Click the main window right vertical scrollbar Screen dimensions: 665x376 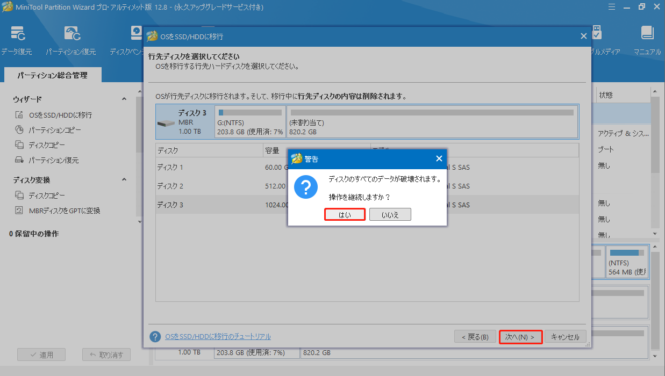(655, 161)
